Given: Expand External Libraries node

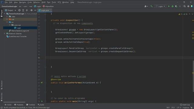Looking at the screenshot, I should point(5,34).
